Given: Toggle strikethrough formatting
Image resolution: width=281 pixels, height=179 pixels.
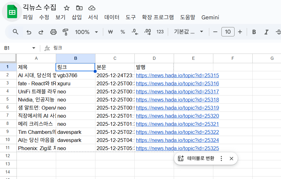Looking at the screenshot, I should pos(278,32).
